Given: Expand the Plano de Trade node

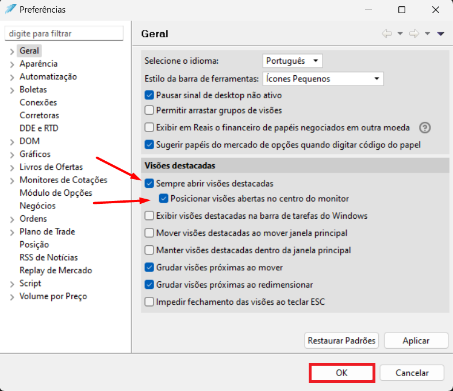Looking at the screenshot, I should [x=12, y=233].
